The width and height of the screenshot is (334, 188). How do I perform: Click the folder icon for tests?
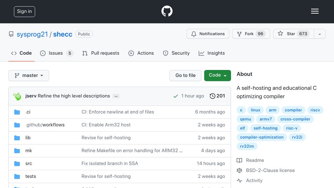coord(17,177)
